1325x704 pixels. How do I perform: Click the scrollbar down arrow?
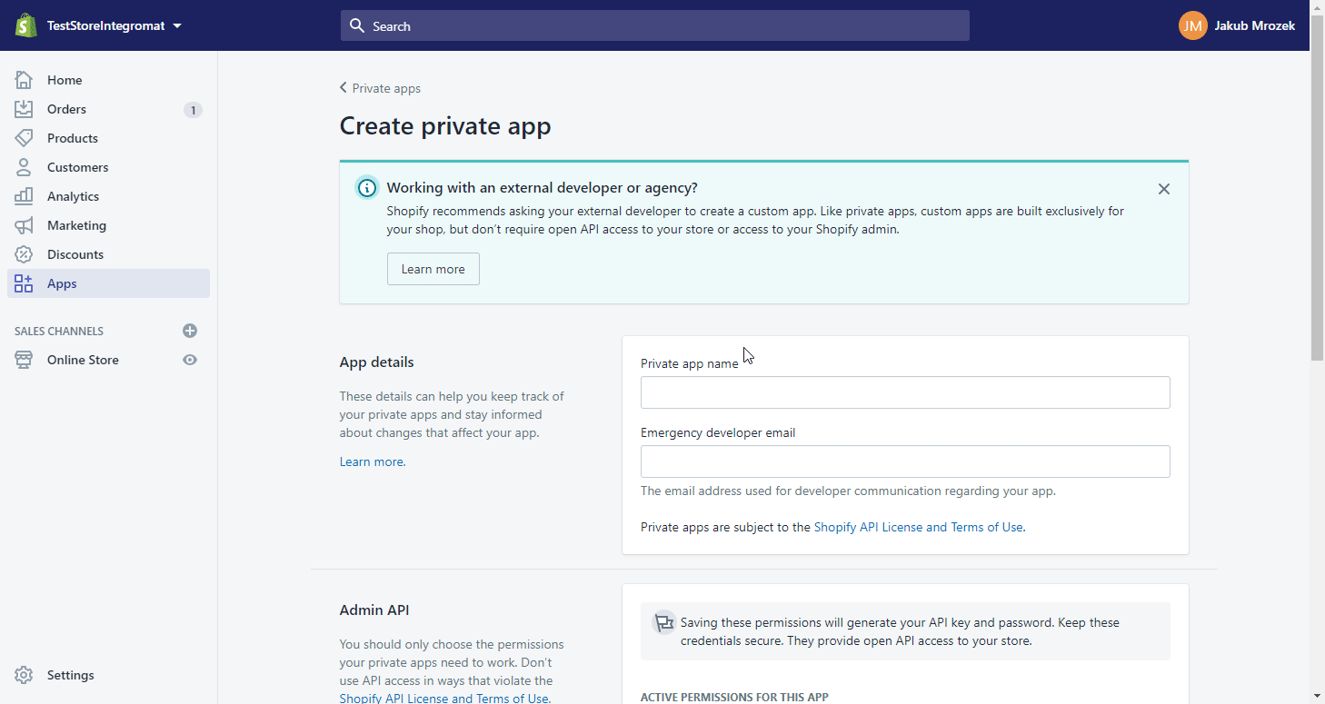point(1317,696)
